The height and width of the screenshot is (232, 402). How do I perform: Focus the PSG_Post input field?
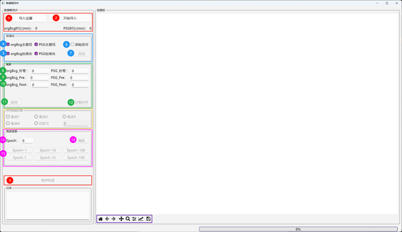pos(80,85)
